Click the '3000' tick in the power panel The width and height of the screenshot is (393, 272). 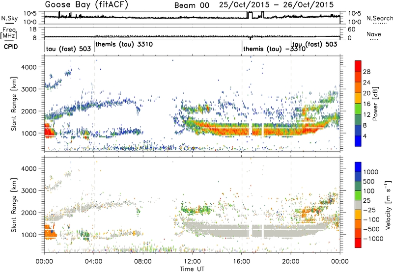(x=28, y=89)
